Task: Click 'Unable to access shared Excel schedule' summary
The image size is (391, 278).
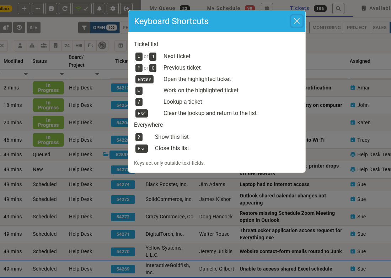Action: pyautogui.click(x=286, y=269)
